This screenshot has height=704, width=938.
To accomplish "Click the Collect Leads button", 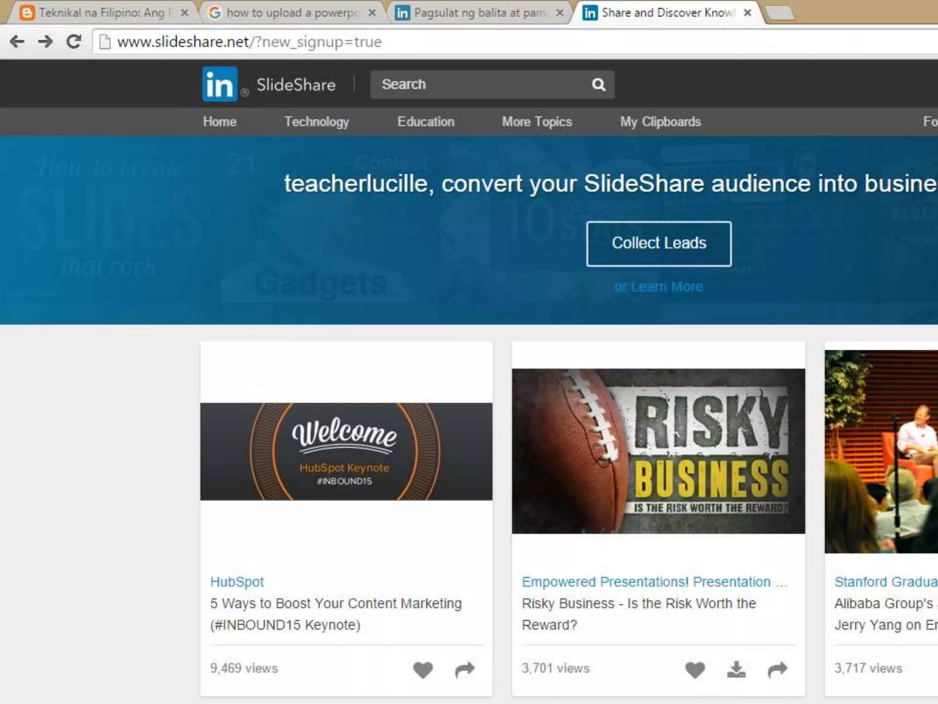I will [659, 243].
